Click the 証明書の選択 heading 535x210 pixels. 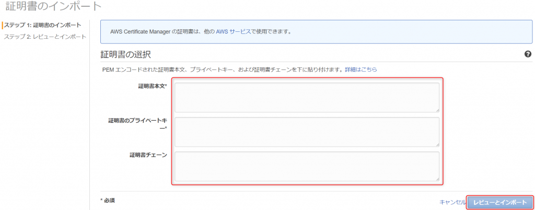coord(125,54)
